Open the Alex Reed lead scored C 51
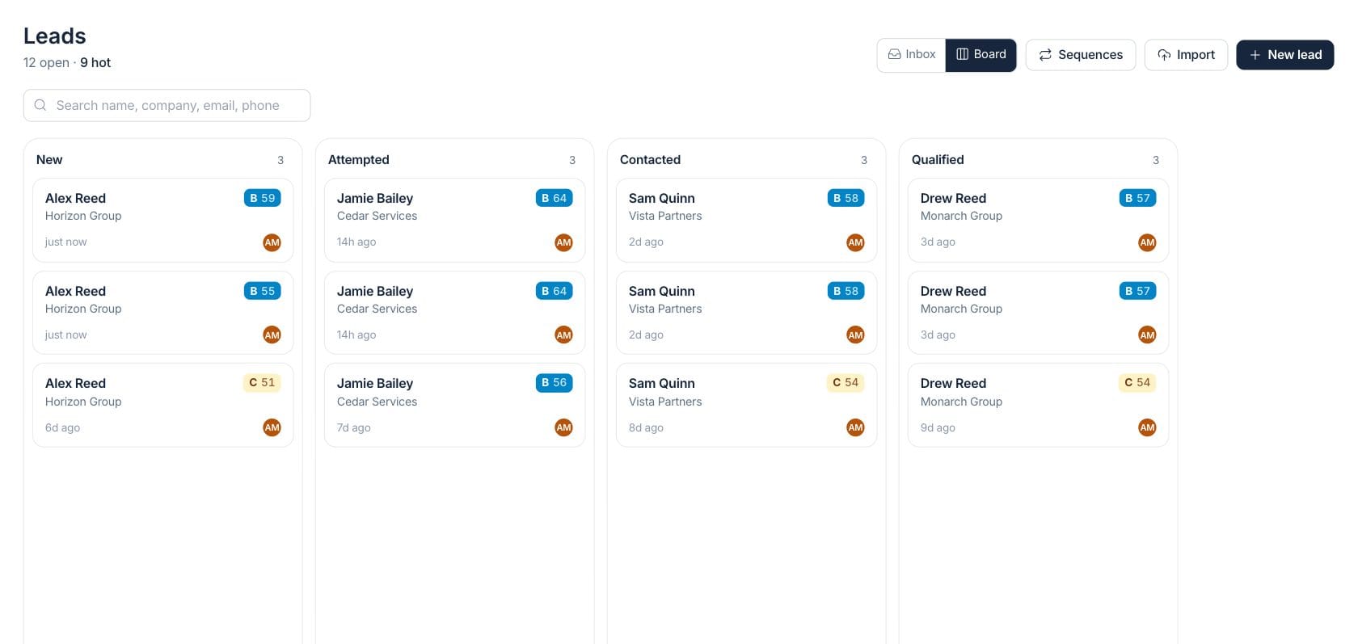The width and height of the screenshot is (1358, 644). [x=163, y=405]
